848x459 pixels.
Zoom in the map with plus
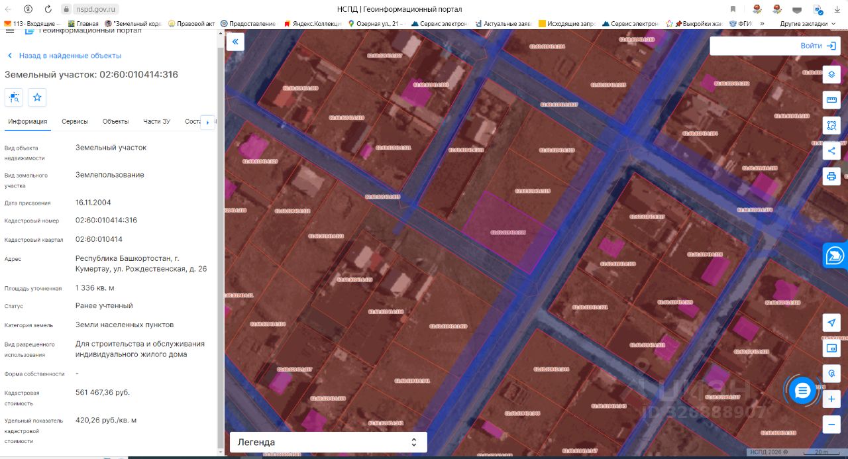[831, 399]
